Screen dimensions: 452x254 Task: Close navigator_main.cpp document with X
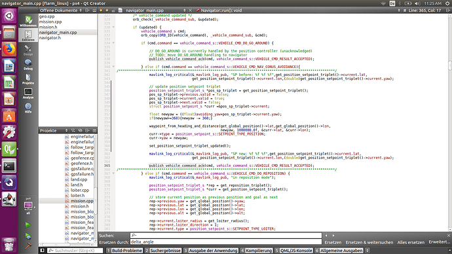pos(190,10)
